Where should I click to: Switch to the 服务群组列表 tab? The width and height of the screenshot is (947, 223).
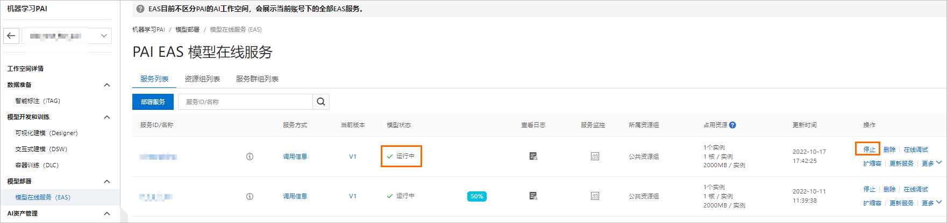(x=257, y=79)
